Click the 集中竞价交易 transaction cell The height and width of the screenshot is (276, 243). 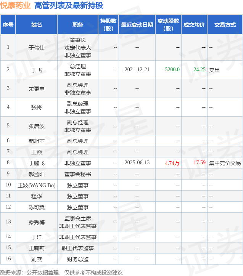[225, 163]
